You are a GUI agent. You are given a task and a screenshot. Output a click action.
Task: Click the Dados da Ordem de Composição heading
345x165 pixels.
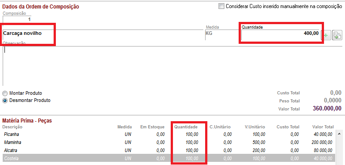41,7
